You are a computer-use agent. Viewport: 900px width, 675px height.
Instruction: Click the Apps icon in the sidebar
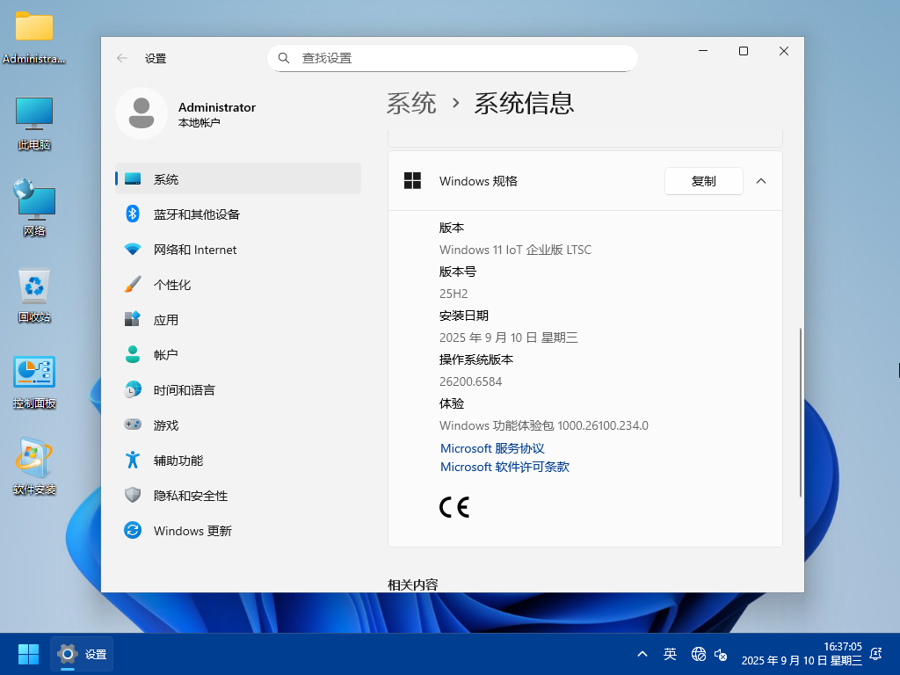[x=133, y=320]
